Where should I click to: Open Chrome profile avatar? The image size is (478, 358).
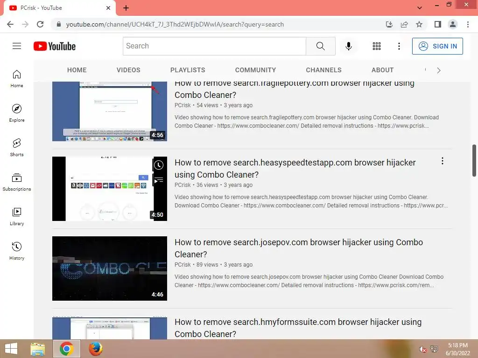453,24
